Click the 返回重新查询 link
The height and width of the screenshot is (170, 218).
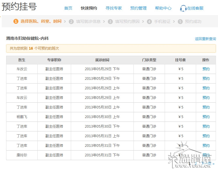click(x=205, y=39)
